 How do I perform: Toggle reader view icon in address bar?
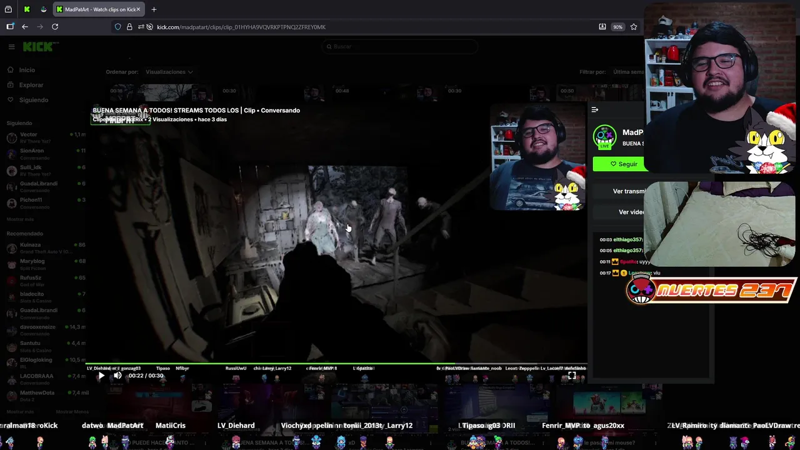coord(602,27)
